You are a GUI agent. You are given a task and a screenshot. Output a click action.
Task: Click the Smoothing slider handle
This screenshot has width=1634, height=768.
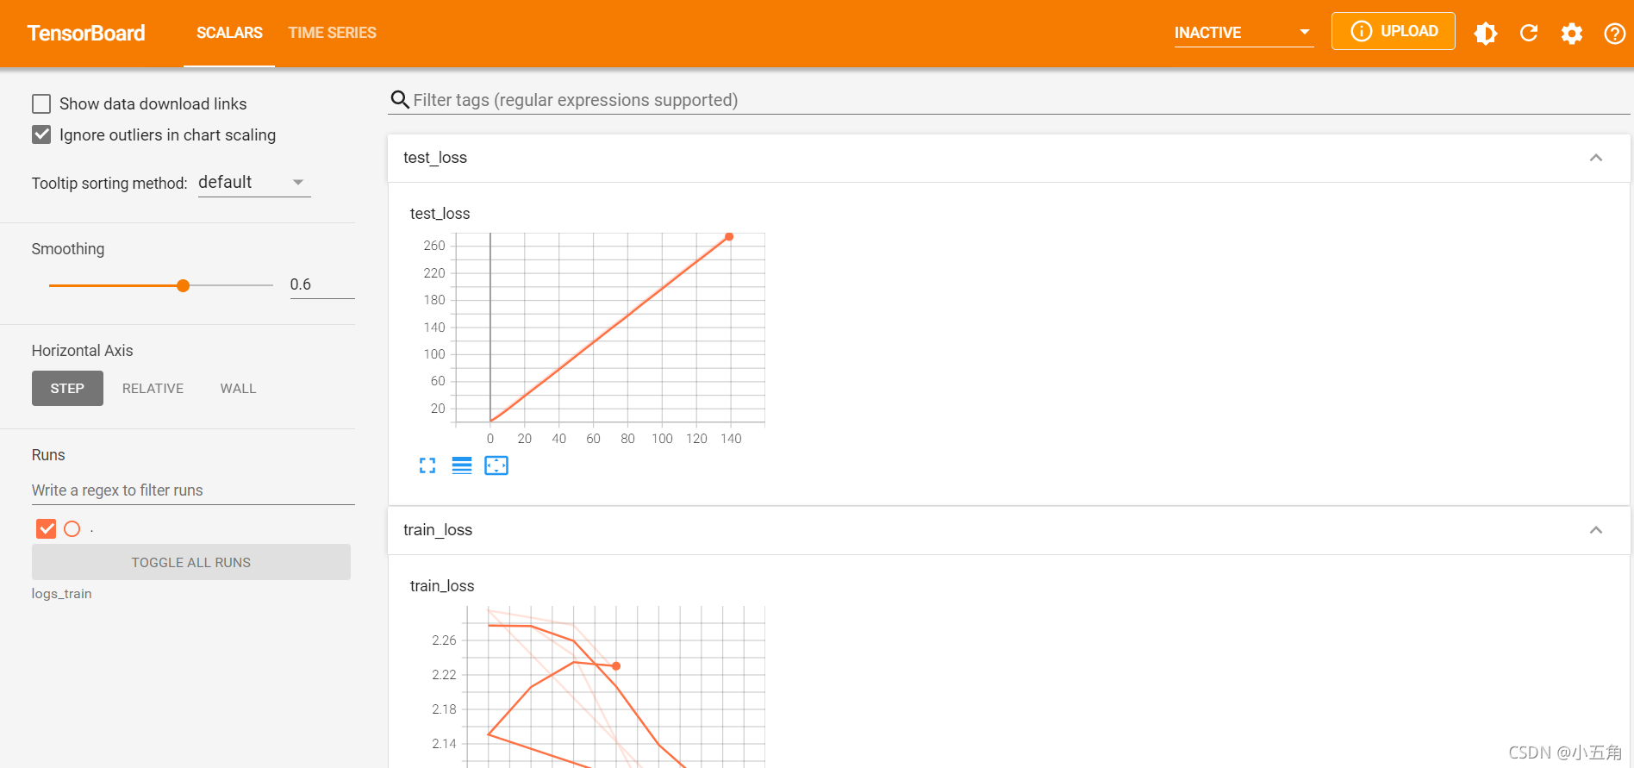click(183, 285)
